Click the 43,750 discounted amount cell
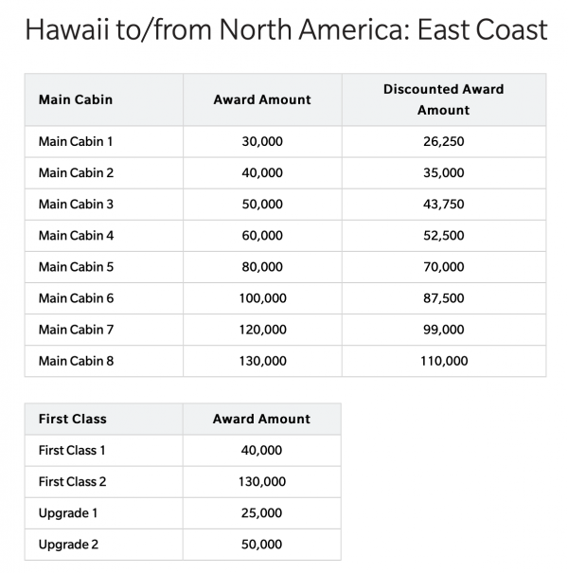Screen dimensions: 568x573 [x=443, y=205]
